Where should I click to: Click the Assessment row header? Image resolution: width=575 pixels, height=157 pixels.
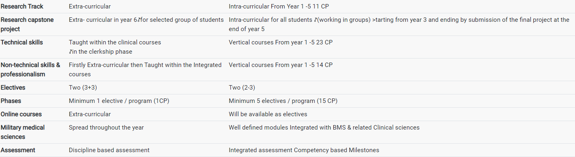pos(18,150)
